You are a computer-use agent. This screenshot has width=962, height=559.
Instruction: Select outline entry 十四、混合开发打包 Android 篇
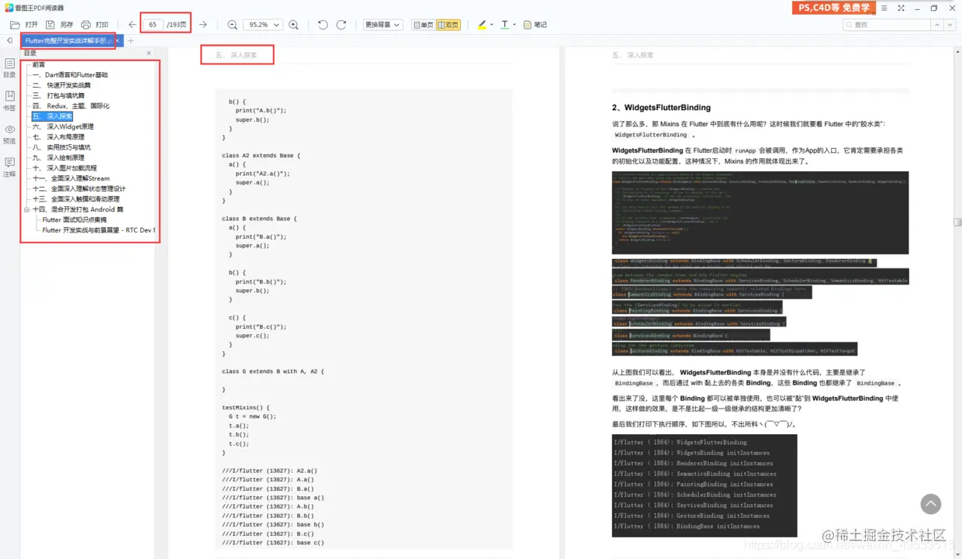78,209
